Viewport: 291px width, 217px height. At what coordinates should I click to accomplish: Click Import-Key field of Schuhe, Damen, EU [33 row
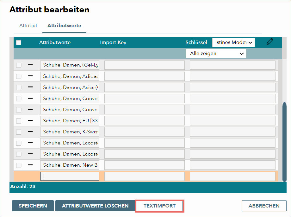(x=144, y=121)
